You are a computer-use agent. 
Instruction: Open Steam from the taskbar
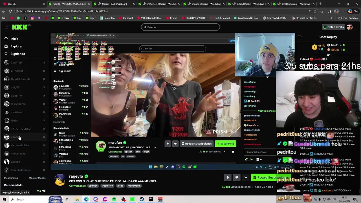pyautogui.click(x=142, y=199)
